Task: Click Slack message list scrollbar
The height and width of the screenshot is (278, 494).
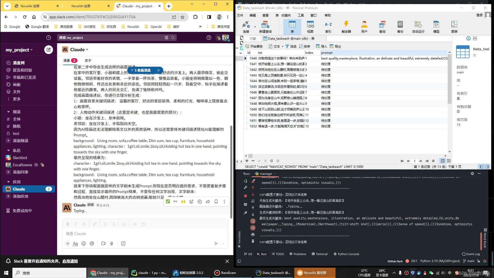Action: pyautogui.click(x=231, y=172)
